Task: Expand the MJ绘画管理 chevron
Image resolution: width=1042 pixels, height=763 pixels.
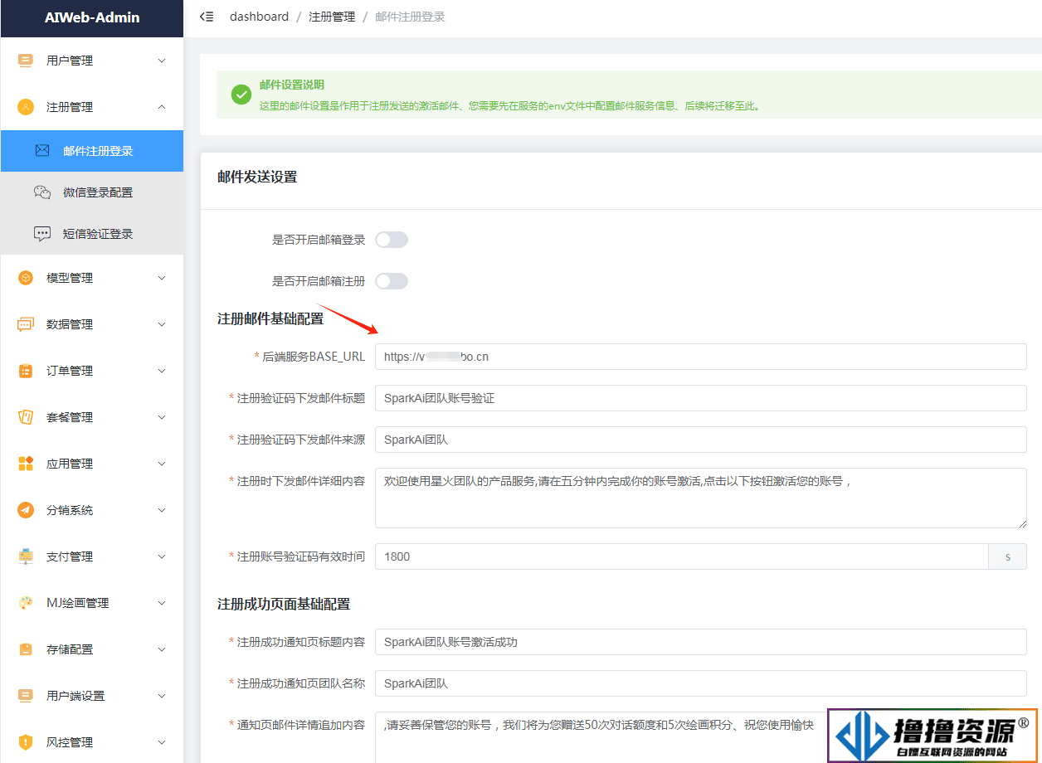Action: [162, 603]
